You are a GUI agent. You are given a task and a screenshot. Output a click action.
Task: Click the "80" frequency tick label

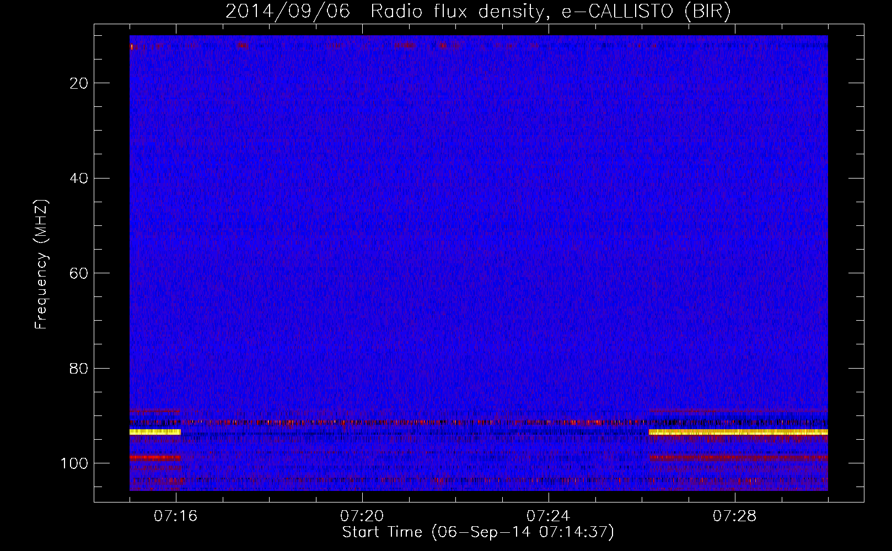[79, 368]
